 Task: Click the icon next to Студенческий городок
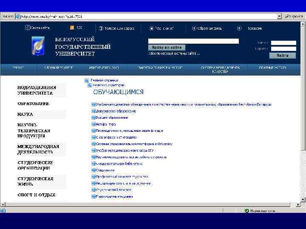93,190
